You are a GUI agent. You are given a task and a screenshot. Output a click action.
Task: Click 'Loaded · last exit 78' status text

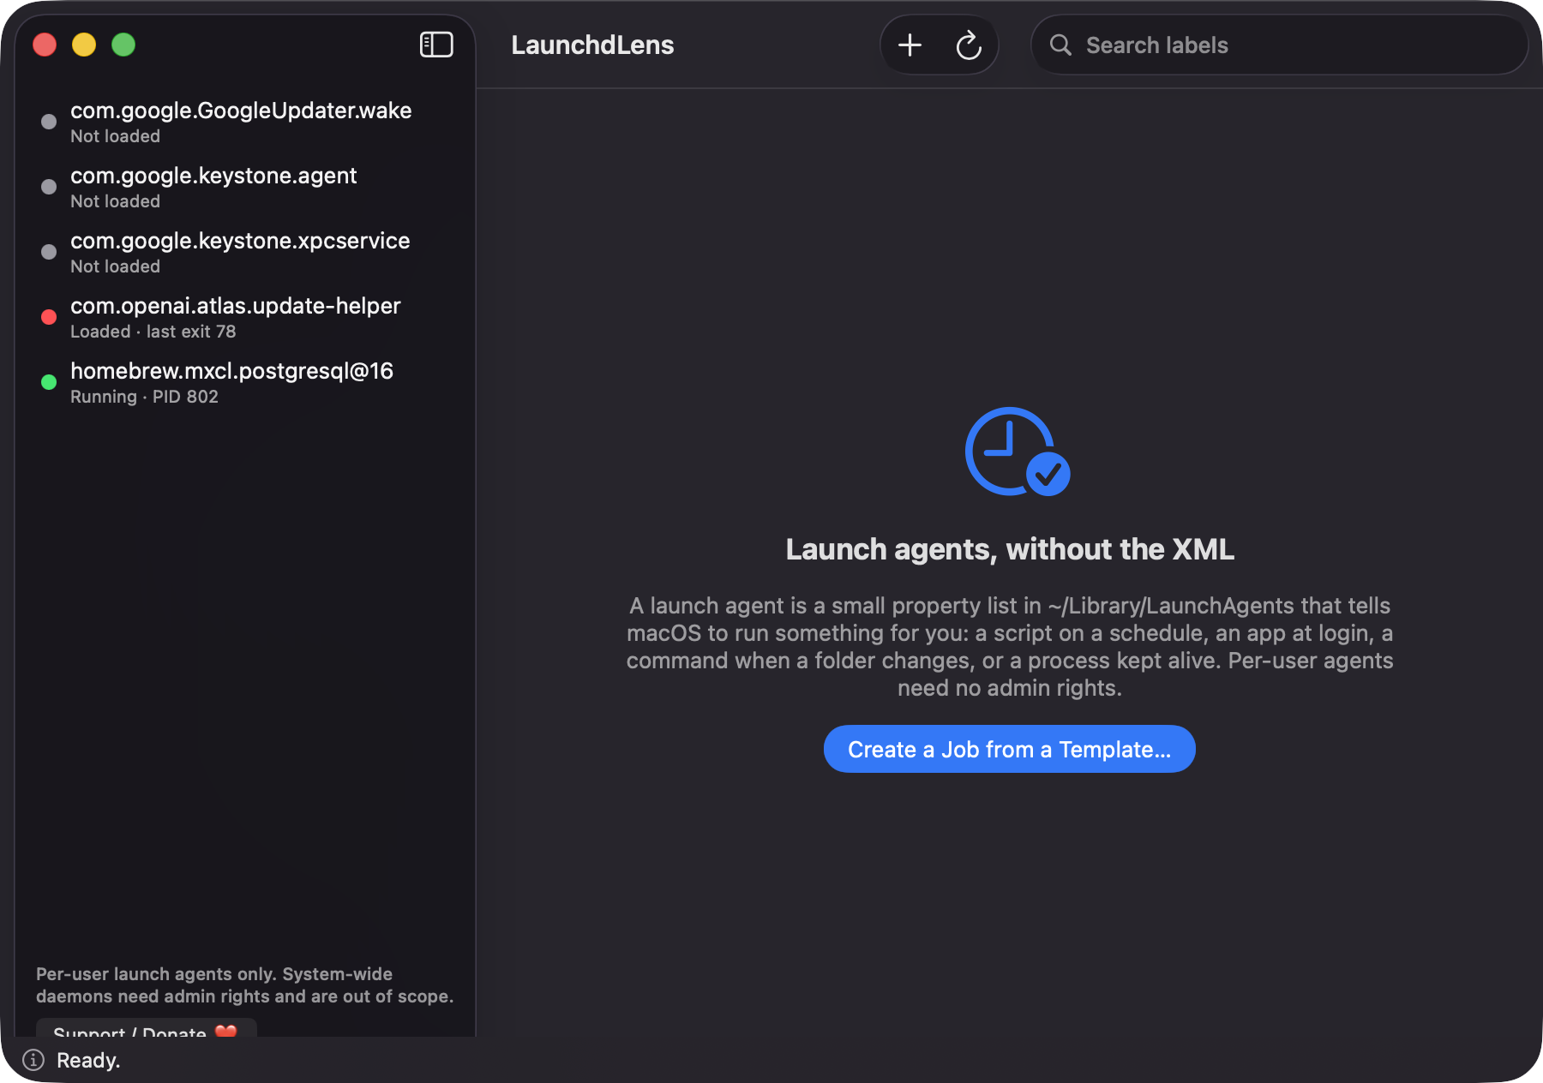pos(153,332)
